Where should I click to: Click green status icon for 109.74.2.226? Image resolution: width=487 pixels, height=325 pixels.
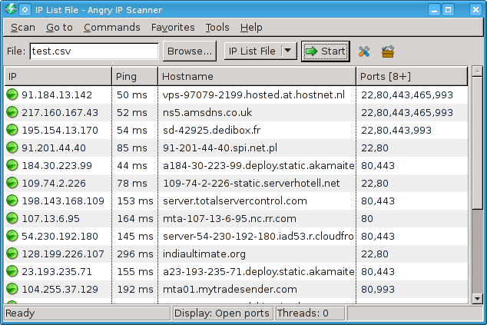coord(12,183)
